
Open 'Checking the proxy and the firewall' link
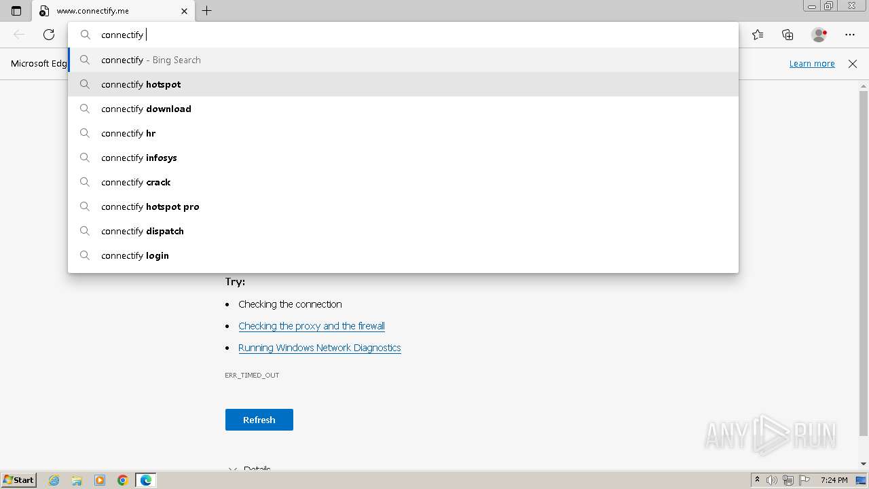(312, 326)
